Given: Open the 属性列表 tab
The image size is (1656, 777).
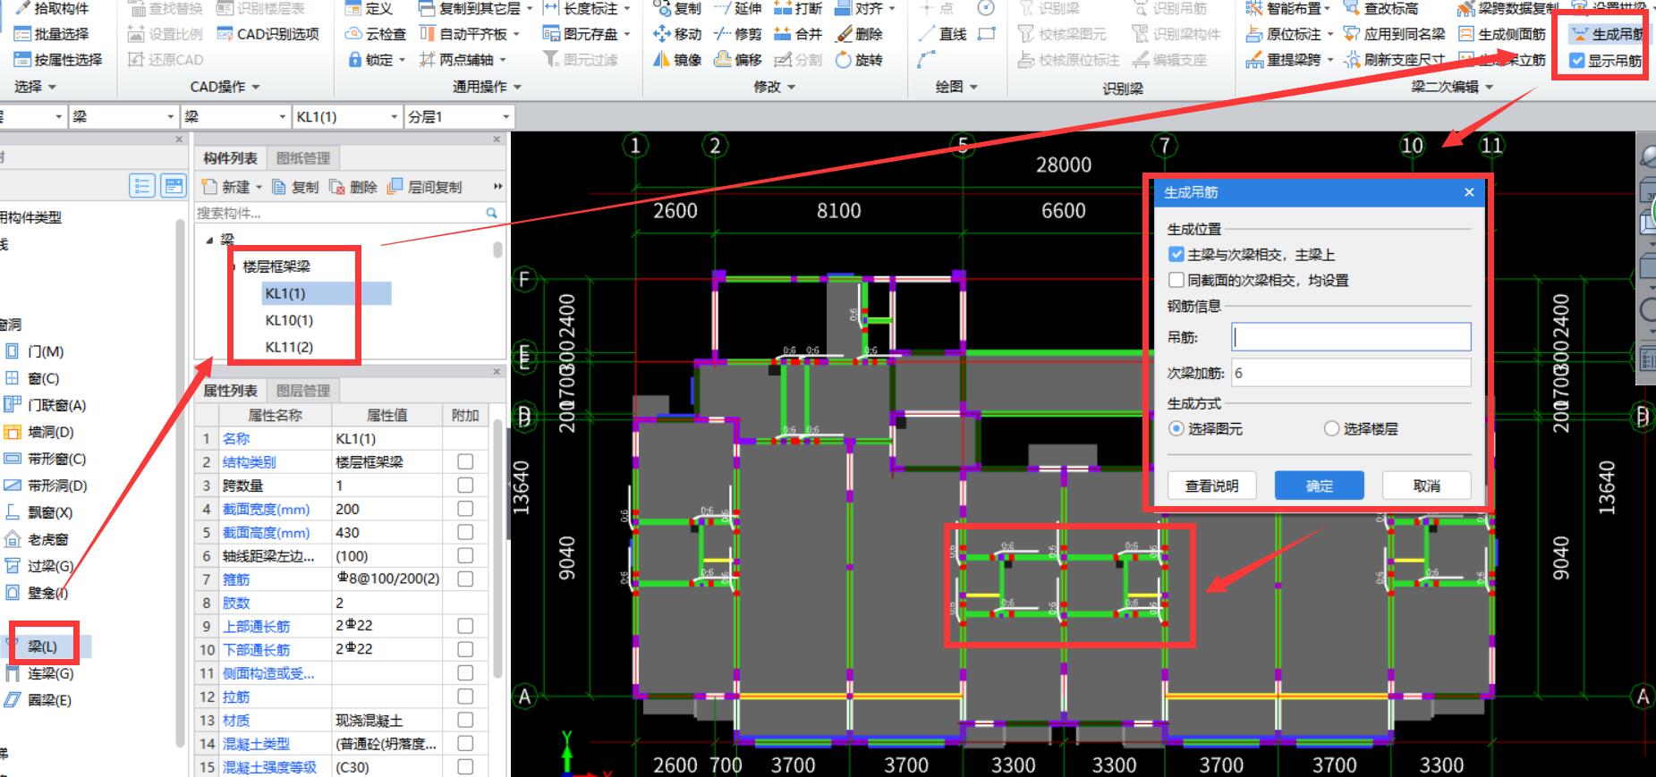Looking at the screenshot, I should [x=230, y=391].
